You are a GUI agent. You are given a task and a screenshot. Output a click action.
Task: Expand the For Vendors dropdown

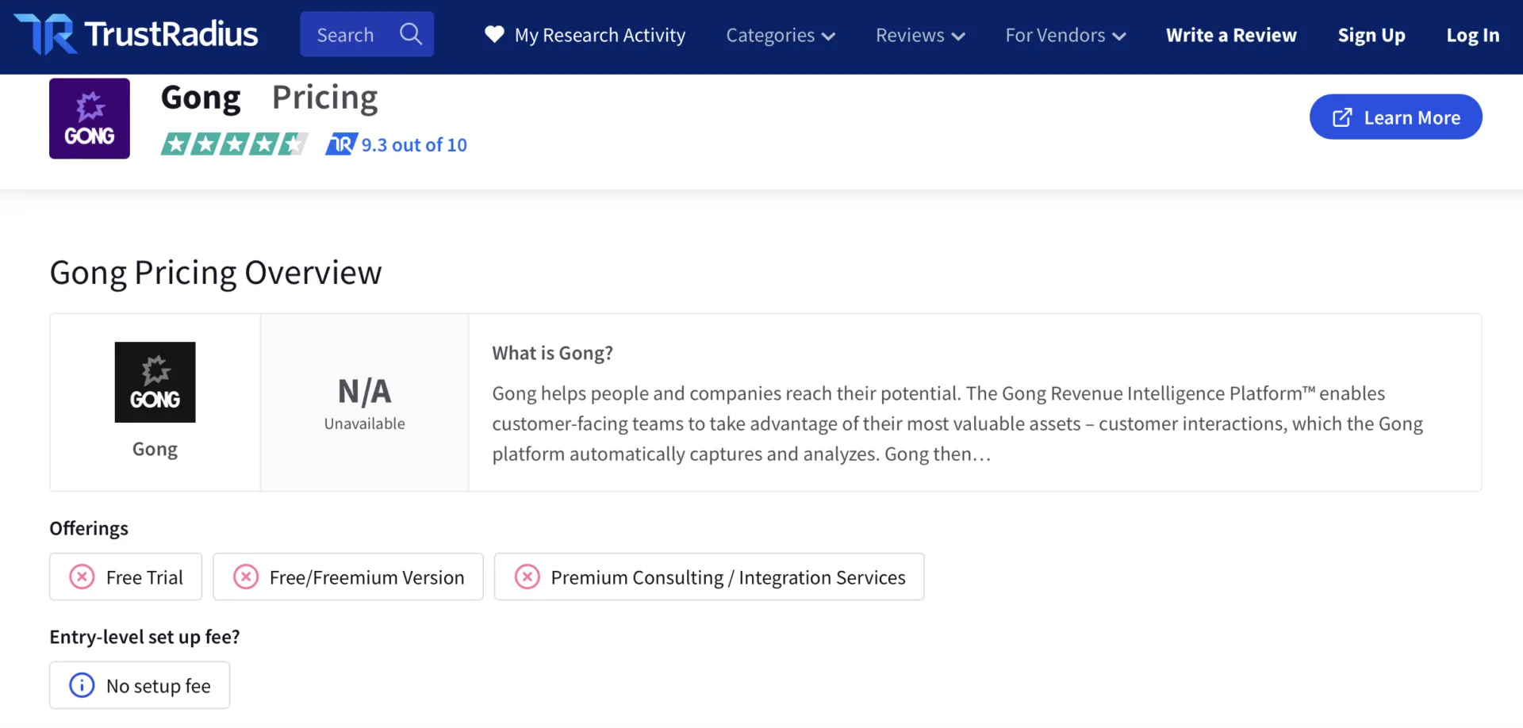click(x=1065, y=35)
